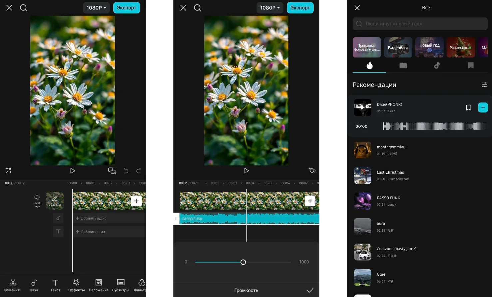
Task: Select the Эффекты effects tool
Action: (76, 285)
